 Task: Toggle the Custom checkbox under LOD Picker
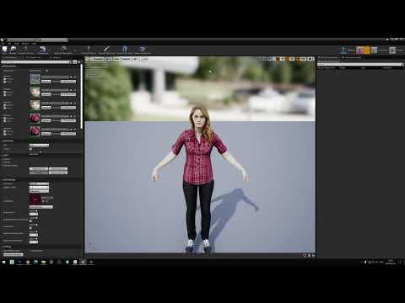[30, 149]
